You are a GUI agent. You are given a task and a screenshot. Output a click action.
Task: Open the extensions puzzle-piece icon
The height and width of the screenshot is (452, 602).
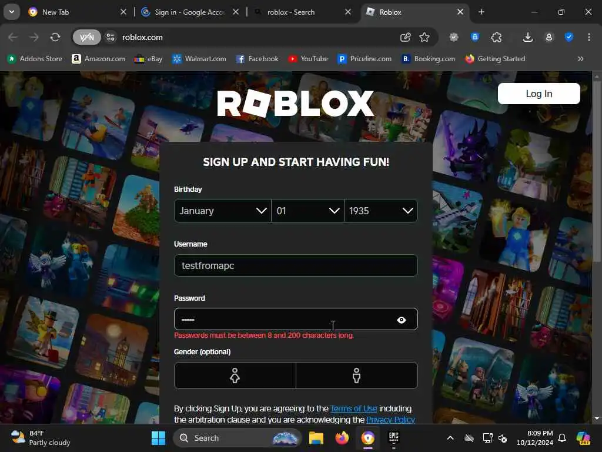496,37
